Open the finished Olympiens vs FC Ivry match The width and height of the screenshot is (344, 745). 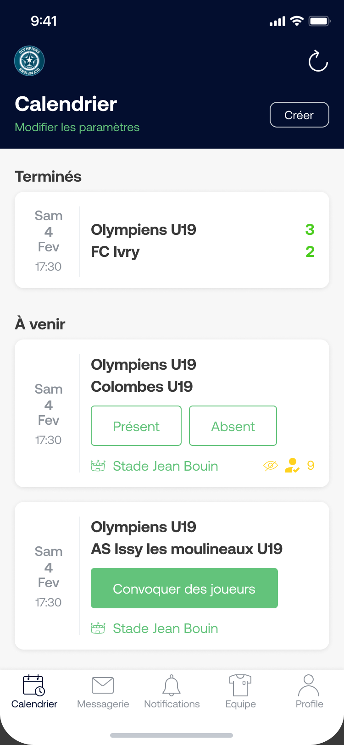(172, 240)
